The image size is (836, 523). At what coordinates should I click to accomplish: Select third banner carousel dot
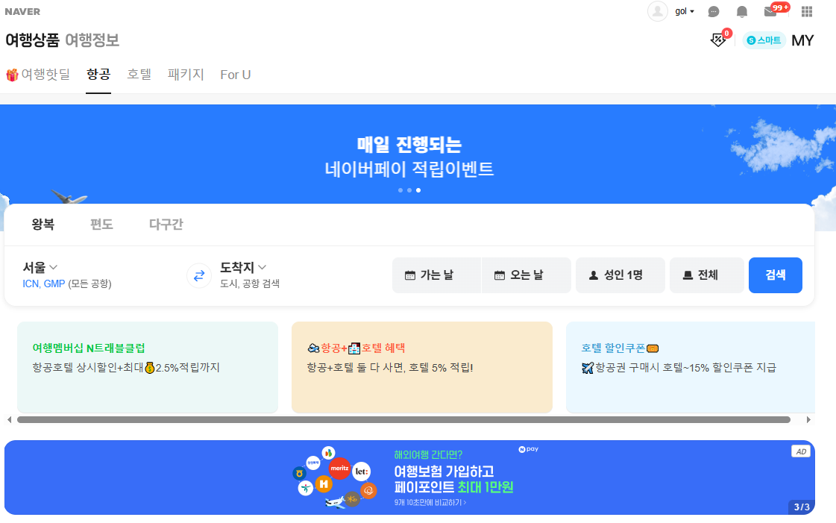(418, 190)
